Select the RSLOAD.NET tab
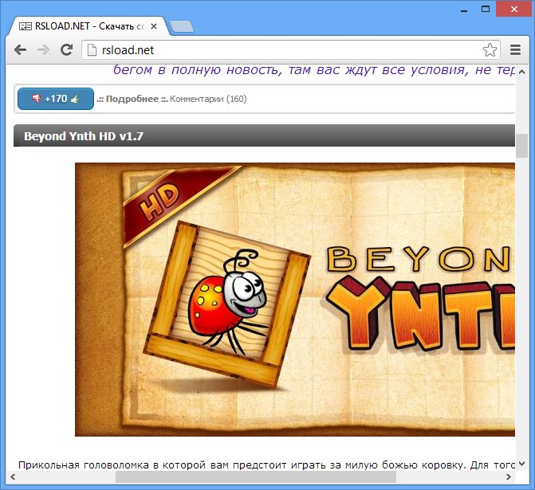This screenshot has width=535, height=490. click(x=89, y=26)
